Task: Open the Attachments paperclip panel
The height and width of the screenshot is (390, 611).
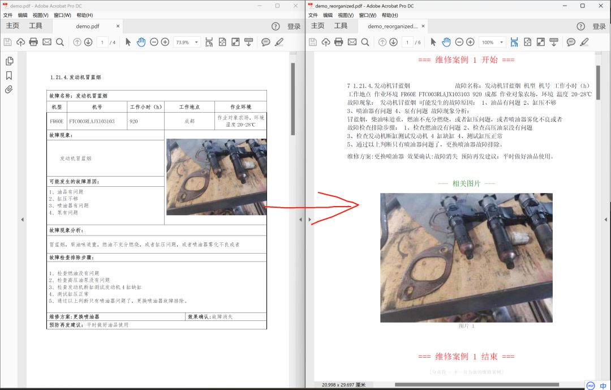Action: coord(8,88)
